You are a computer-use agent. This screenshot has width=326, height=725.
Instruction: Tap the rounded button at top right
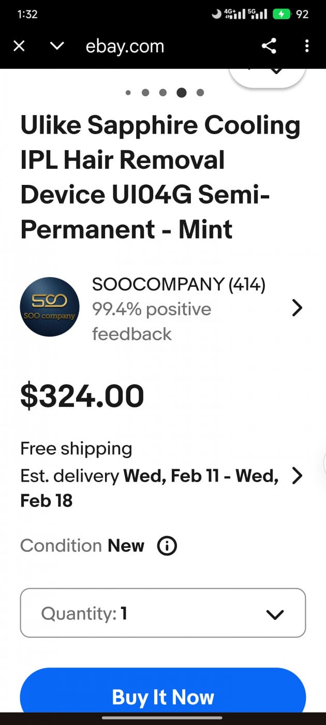point(267,75)
